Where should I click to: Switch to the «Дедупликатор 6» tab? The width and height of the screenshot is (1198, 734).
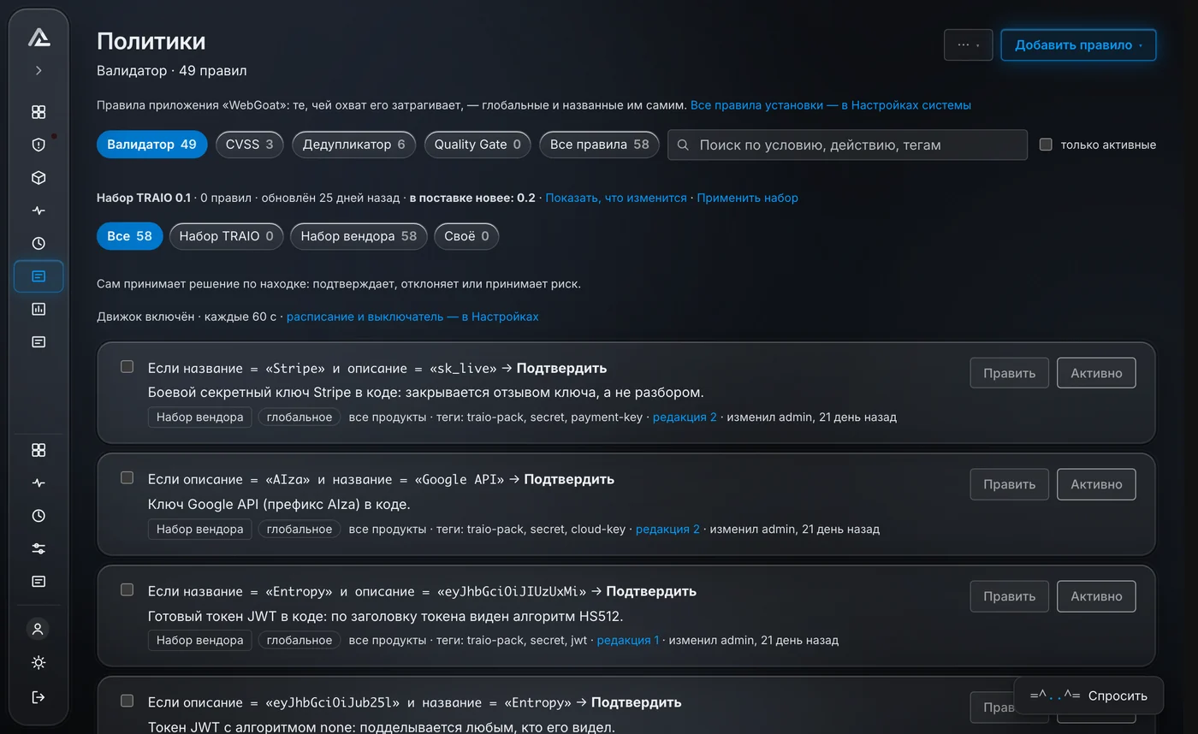tap(353, 145)
